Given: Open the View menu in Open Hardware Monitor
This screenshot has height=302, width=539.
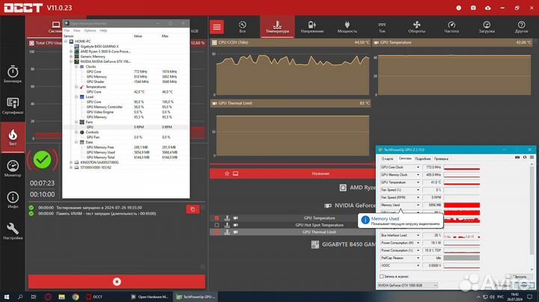Looking at the screenshot, I should pos(76,31).
